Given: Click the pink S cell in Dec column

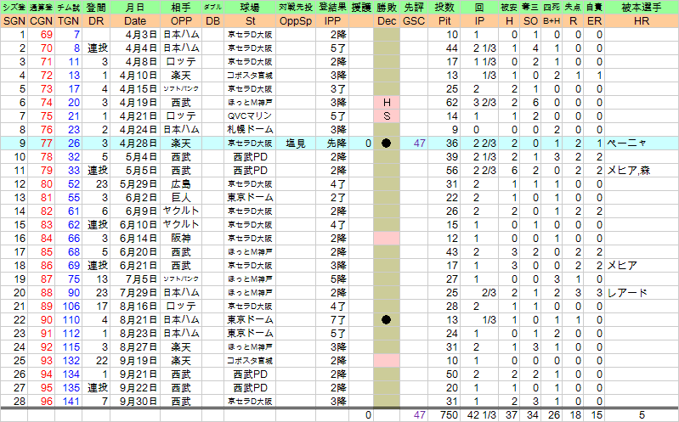Looking at the screenshot, I should pyautogui.click(x=387, y=116).
